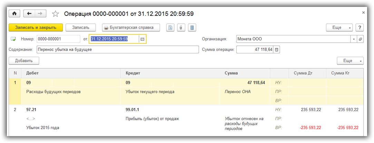Open the document report icon in toolbar
This screenshot has width=374, height=143.
[170, 27]
